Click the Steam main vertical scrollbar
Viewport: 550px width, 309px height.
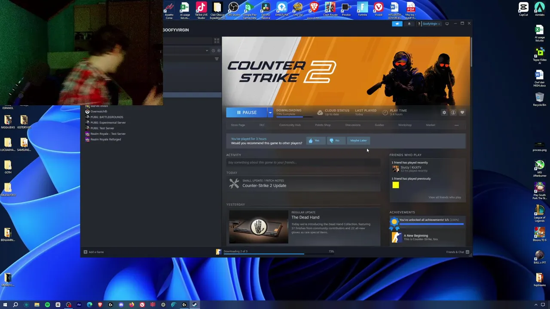[x=471, y=52]
